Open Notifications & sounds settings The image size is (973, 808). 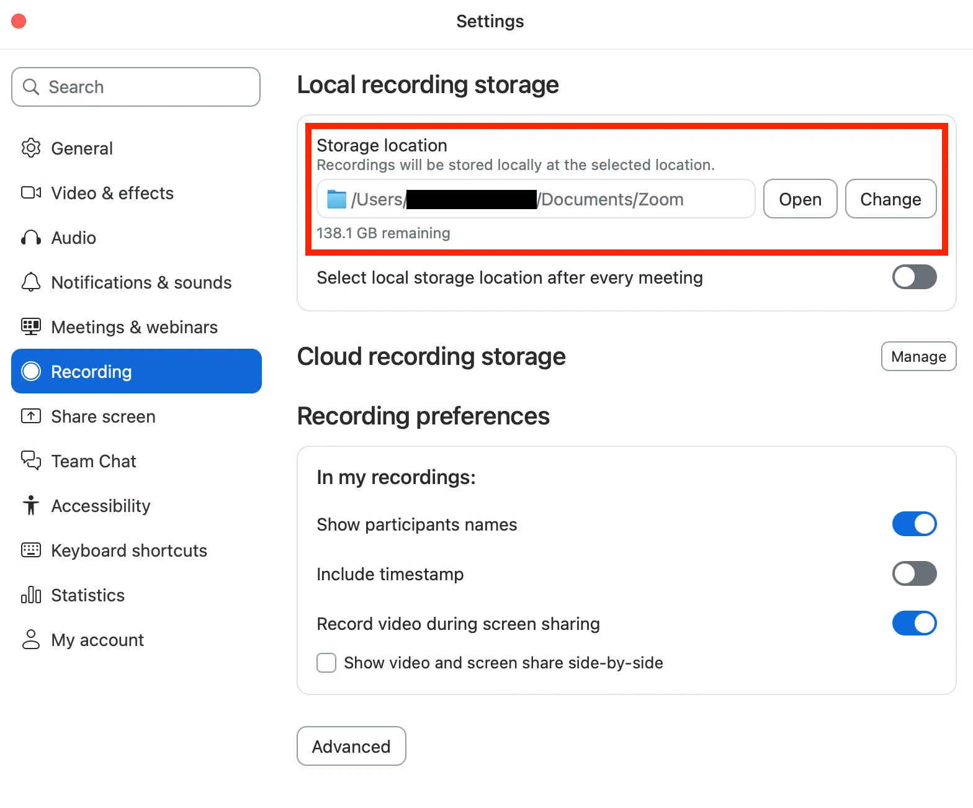click(137, 282)
